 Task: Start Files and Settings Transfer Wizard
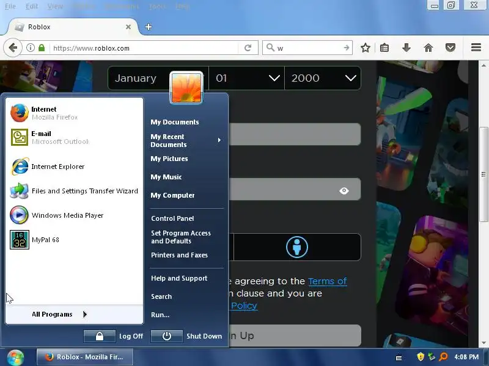(74, 191)
